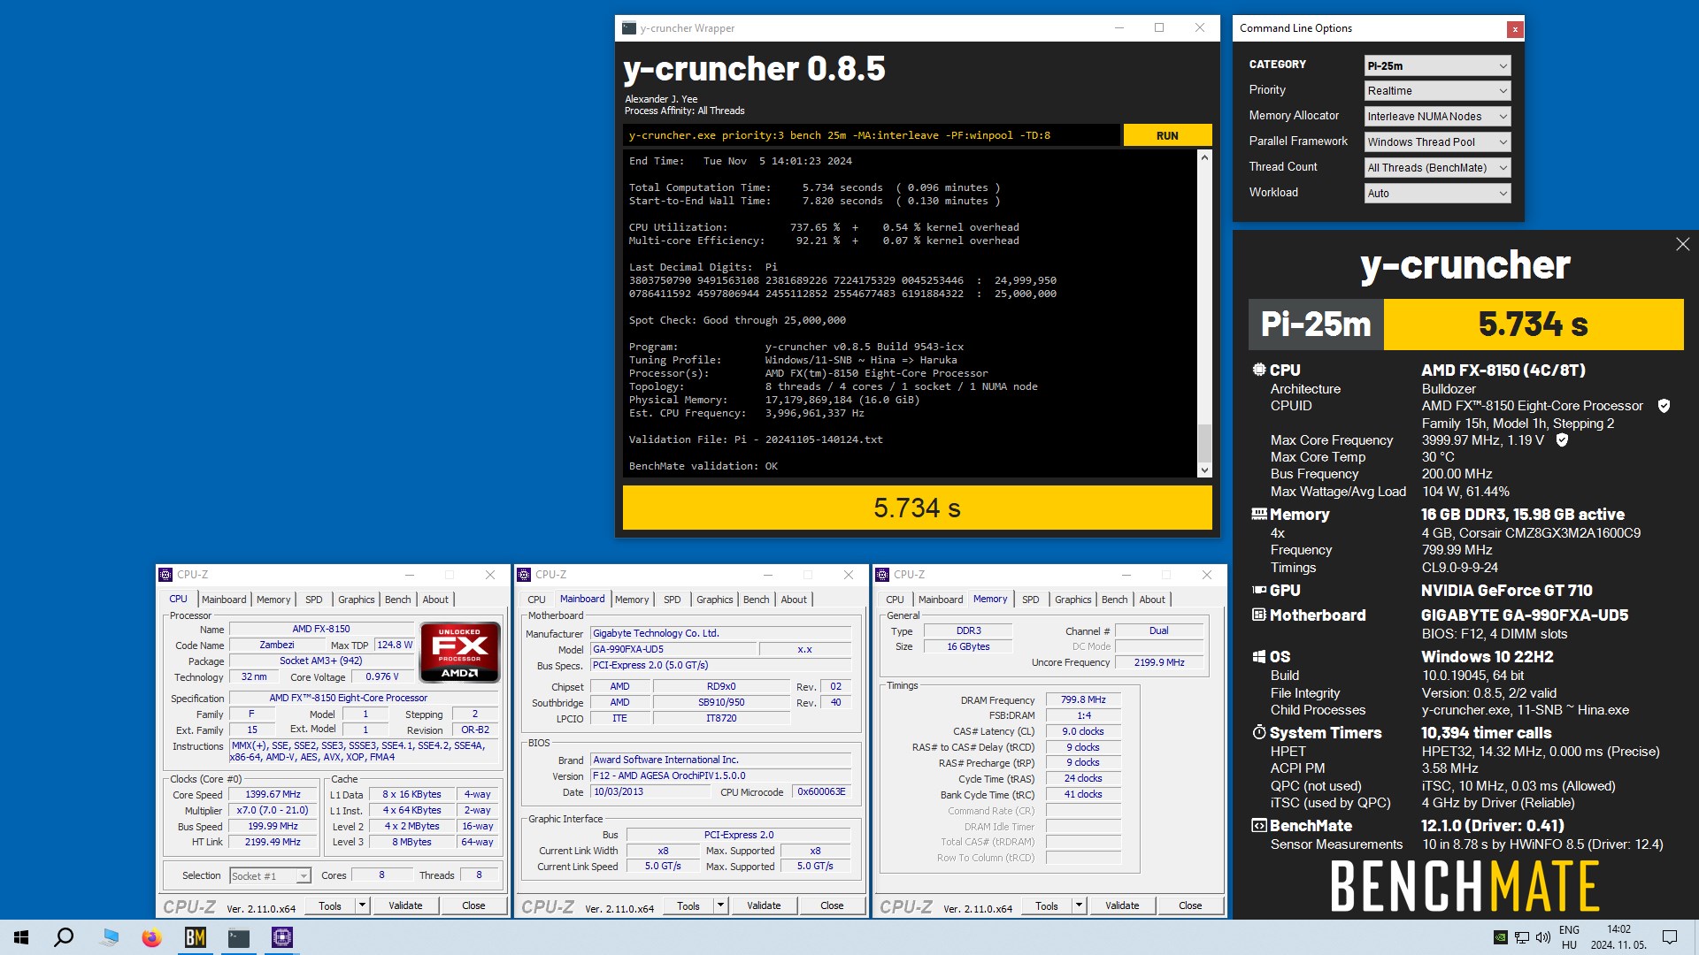The image size is (1699, 955).
Task: Click the volume speaker tray icon
Action: [1543, 937]
